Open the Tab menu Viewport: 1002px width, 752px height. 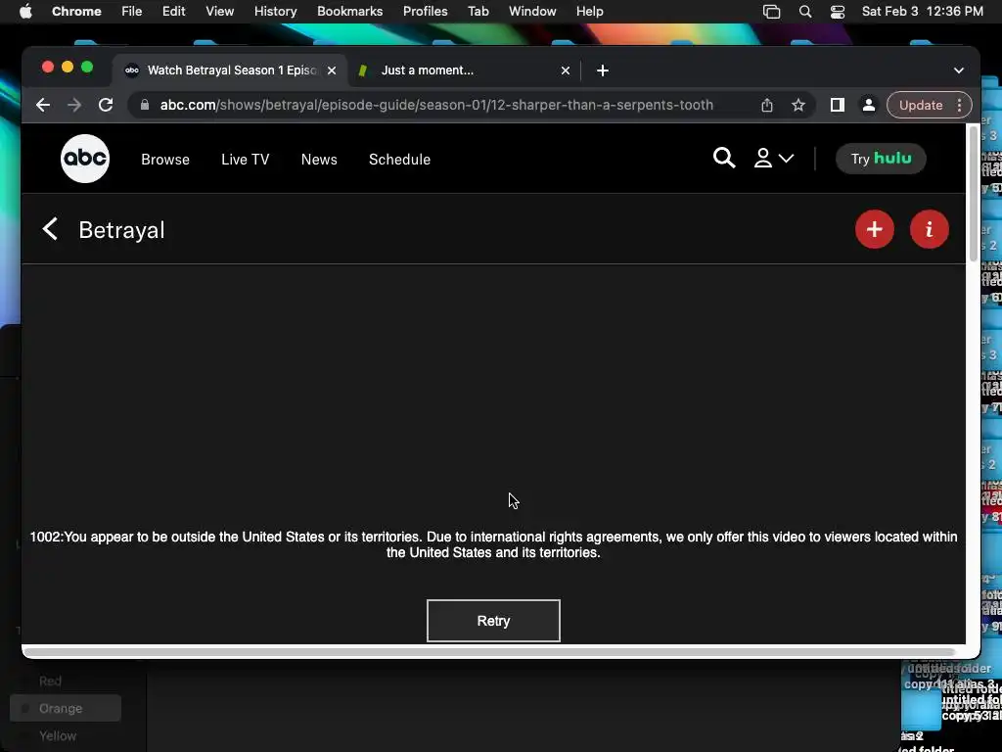(478, 12)
